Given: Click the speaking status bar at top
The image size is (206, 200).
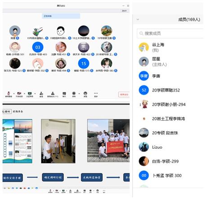Looking at the screenshot, I should tap(61, 16).
